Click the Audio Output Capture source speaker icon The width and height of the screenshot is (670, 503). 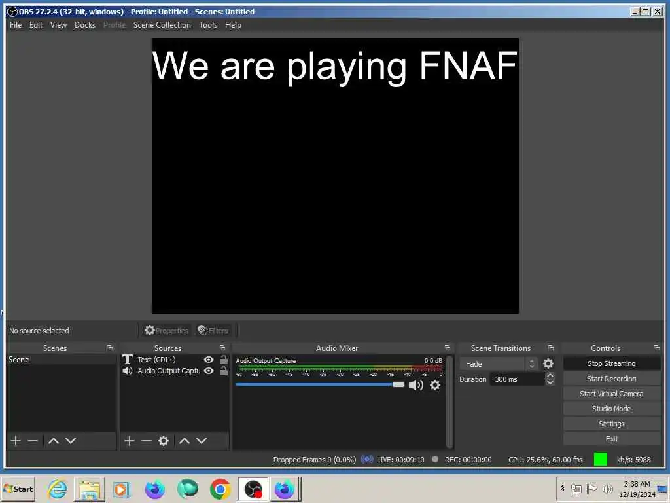tap(128, 371)
